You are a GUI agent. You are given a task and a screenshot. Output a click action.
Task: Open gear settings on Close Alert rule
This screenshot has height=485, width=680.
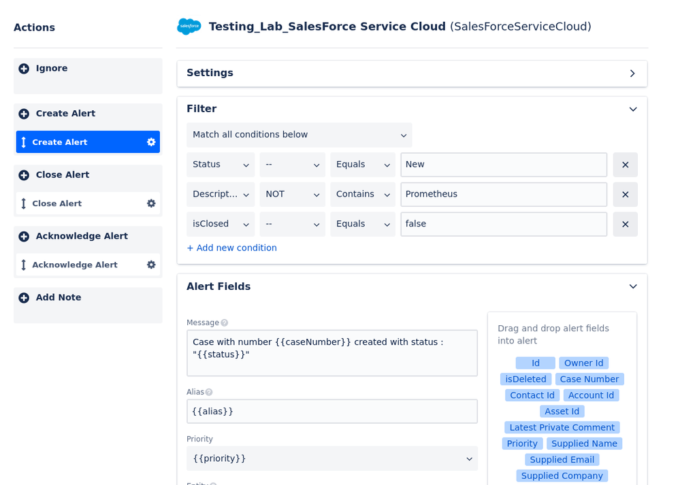coord(151,203)
